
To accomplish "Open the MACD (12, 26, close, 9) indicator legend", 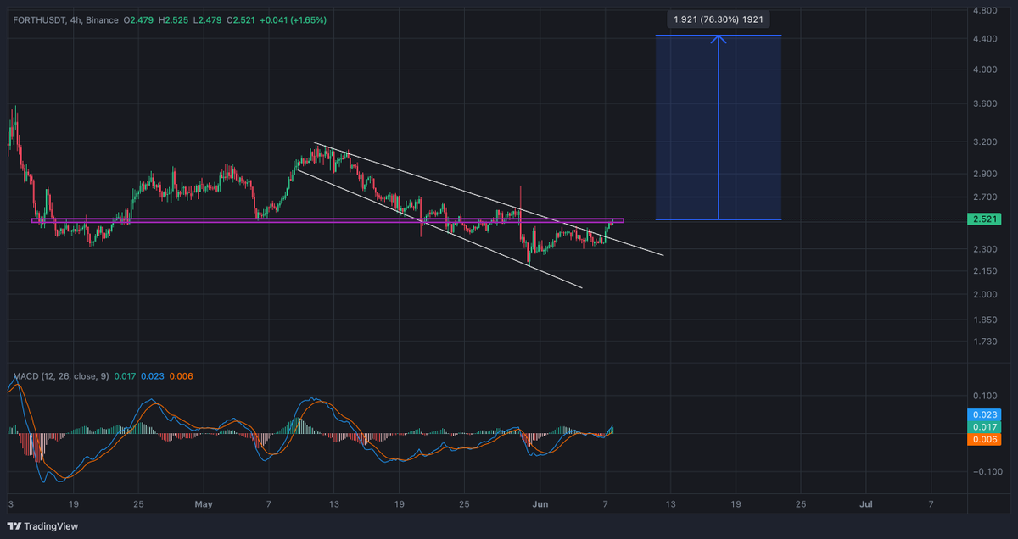I will pos(60,375).
